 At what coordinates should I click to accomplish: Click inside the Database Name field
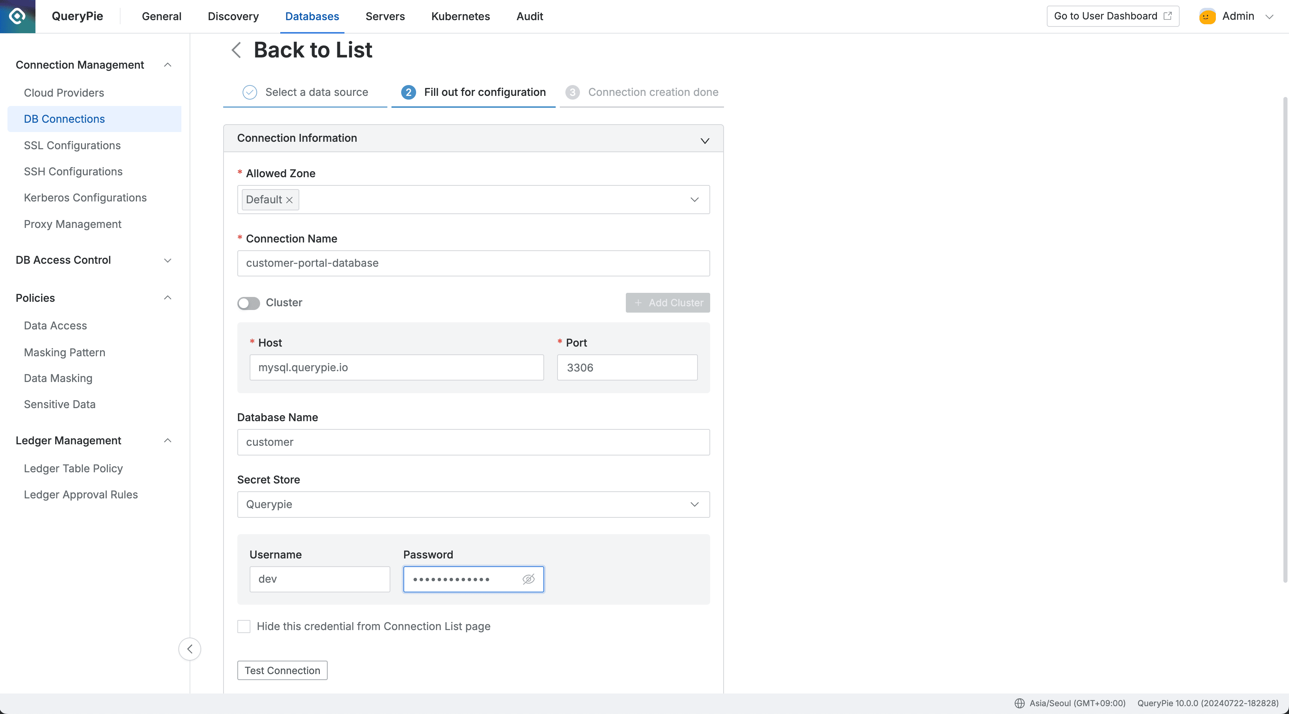473,442
